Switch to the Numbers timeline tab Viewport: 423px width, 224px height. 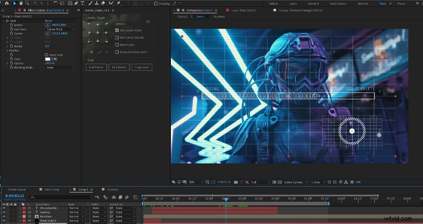(x=113, y=189)
